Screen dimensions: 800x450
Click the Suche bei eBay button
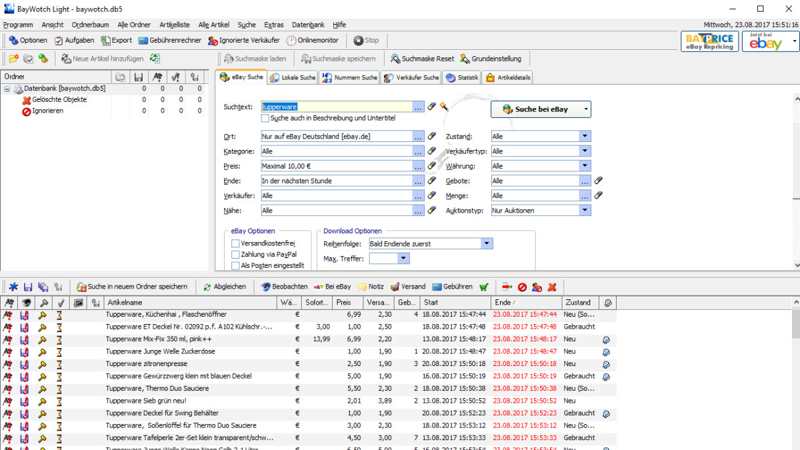pos(541,109)
